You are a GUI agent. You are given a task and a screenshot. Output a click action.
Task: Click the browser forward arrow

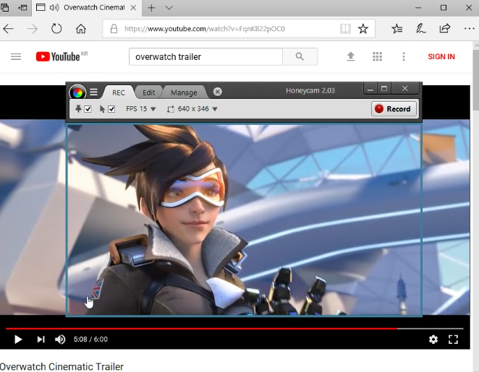click(x=32, y=29)
